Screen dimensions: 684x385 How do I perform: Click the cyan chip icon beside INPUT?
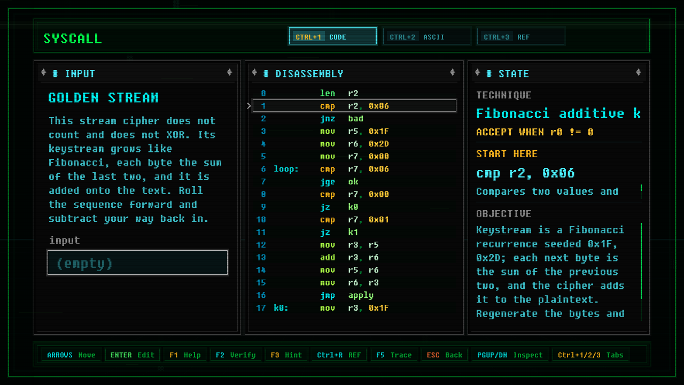click(x=55, y=73)
